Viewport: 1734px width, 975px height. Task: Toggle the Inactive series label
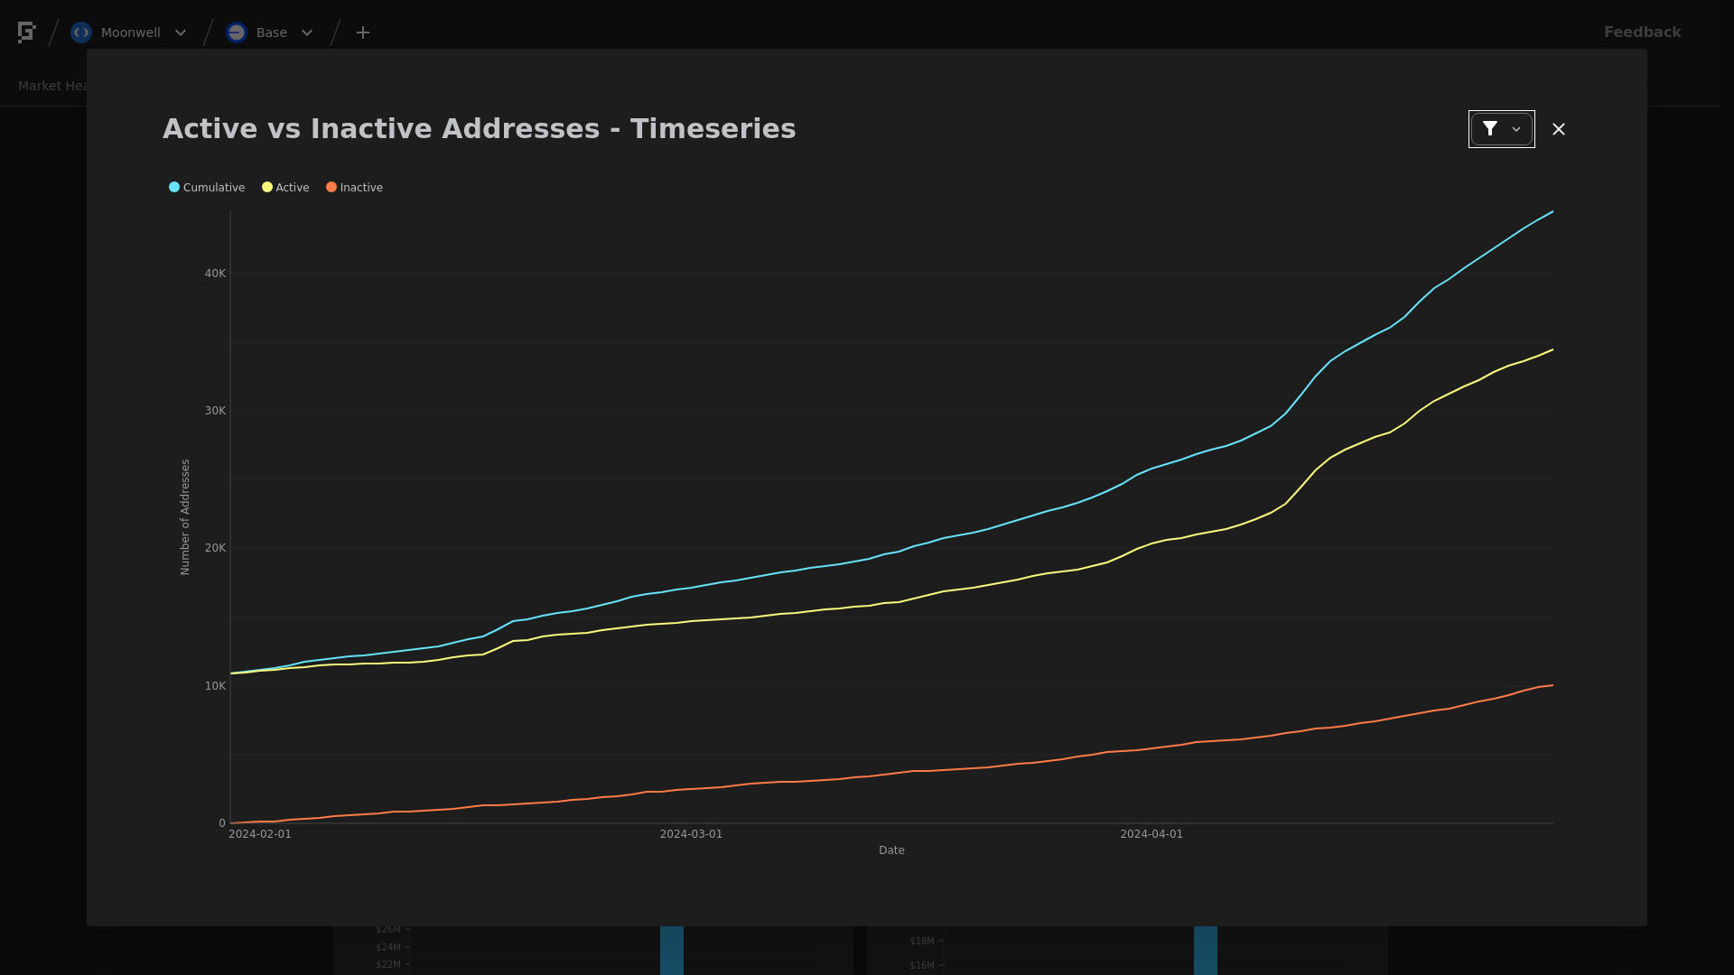pos(361,188)
